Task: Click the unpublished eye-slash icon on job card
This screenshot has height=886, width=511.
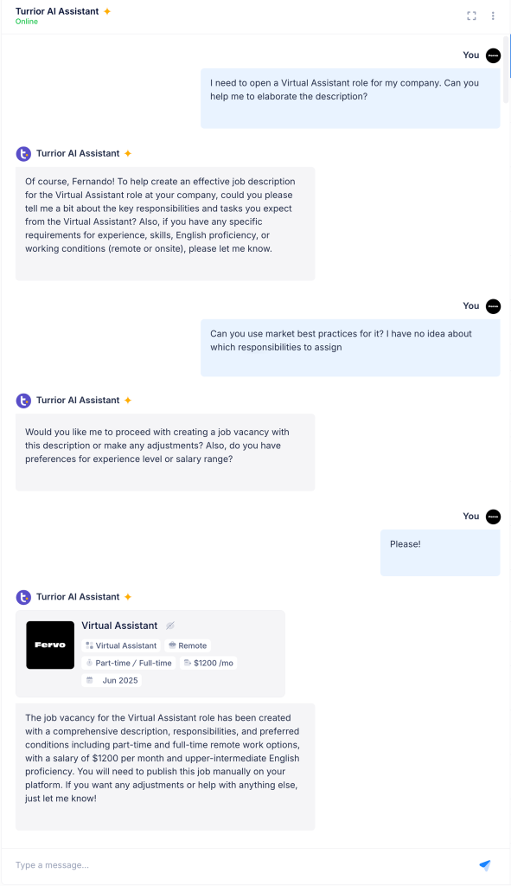Action: click(170, 626)
